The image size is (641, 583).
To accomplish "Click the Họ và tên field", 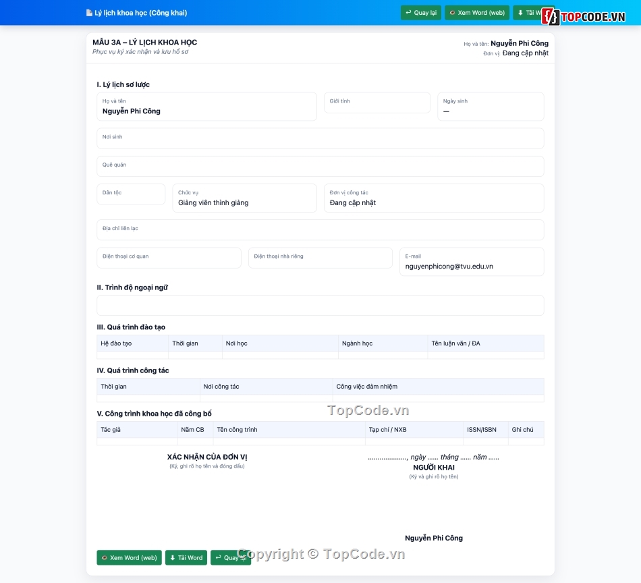I will click(206, 107).
